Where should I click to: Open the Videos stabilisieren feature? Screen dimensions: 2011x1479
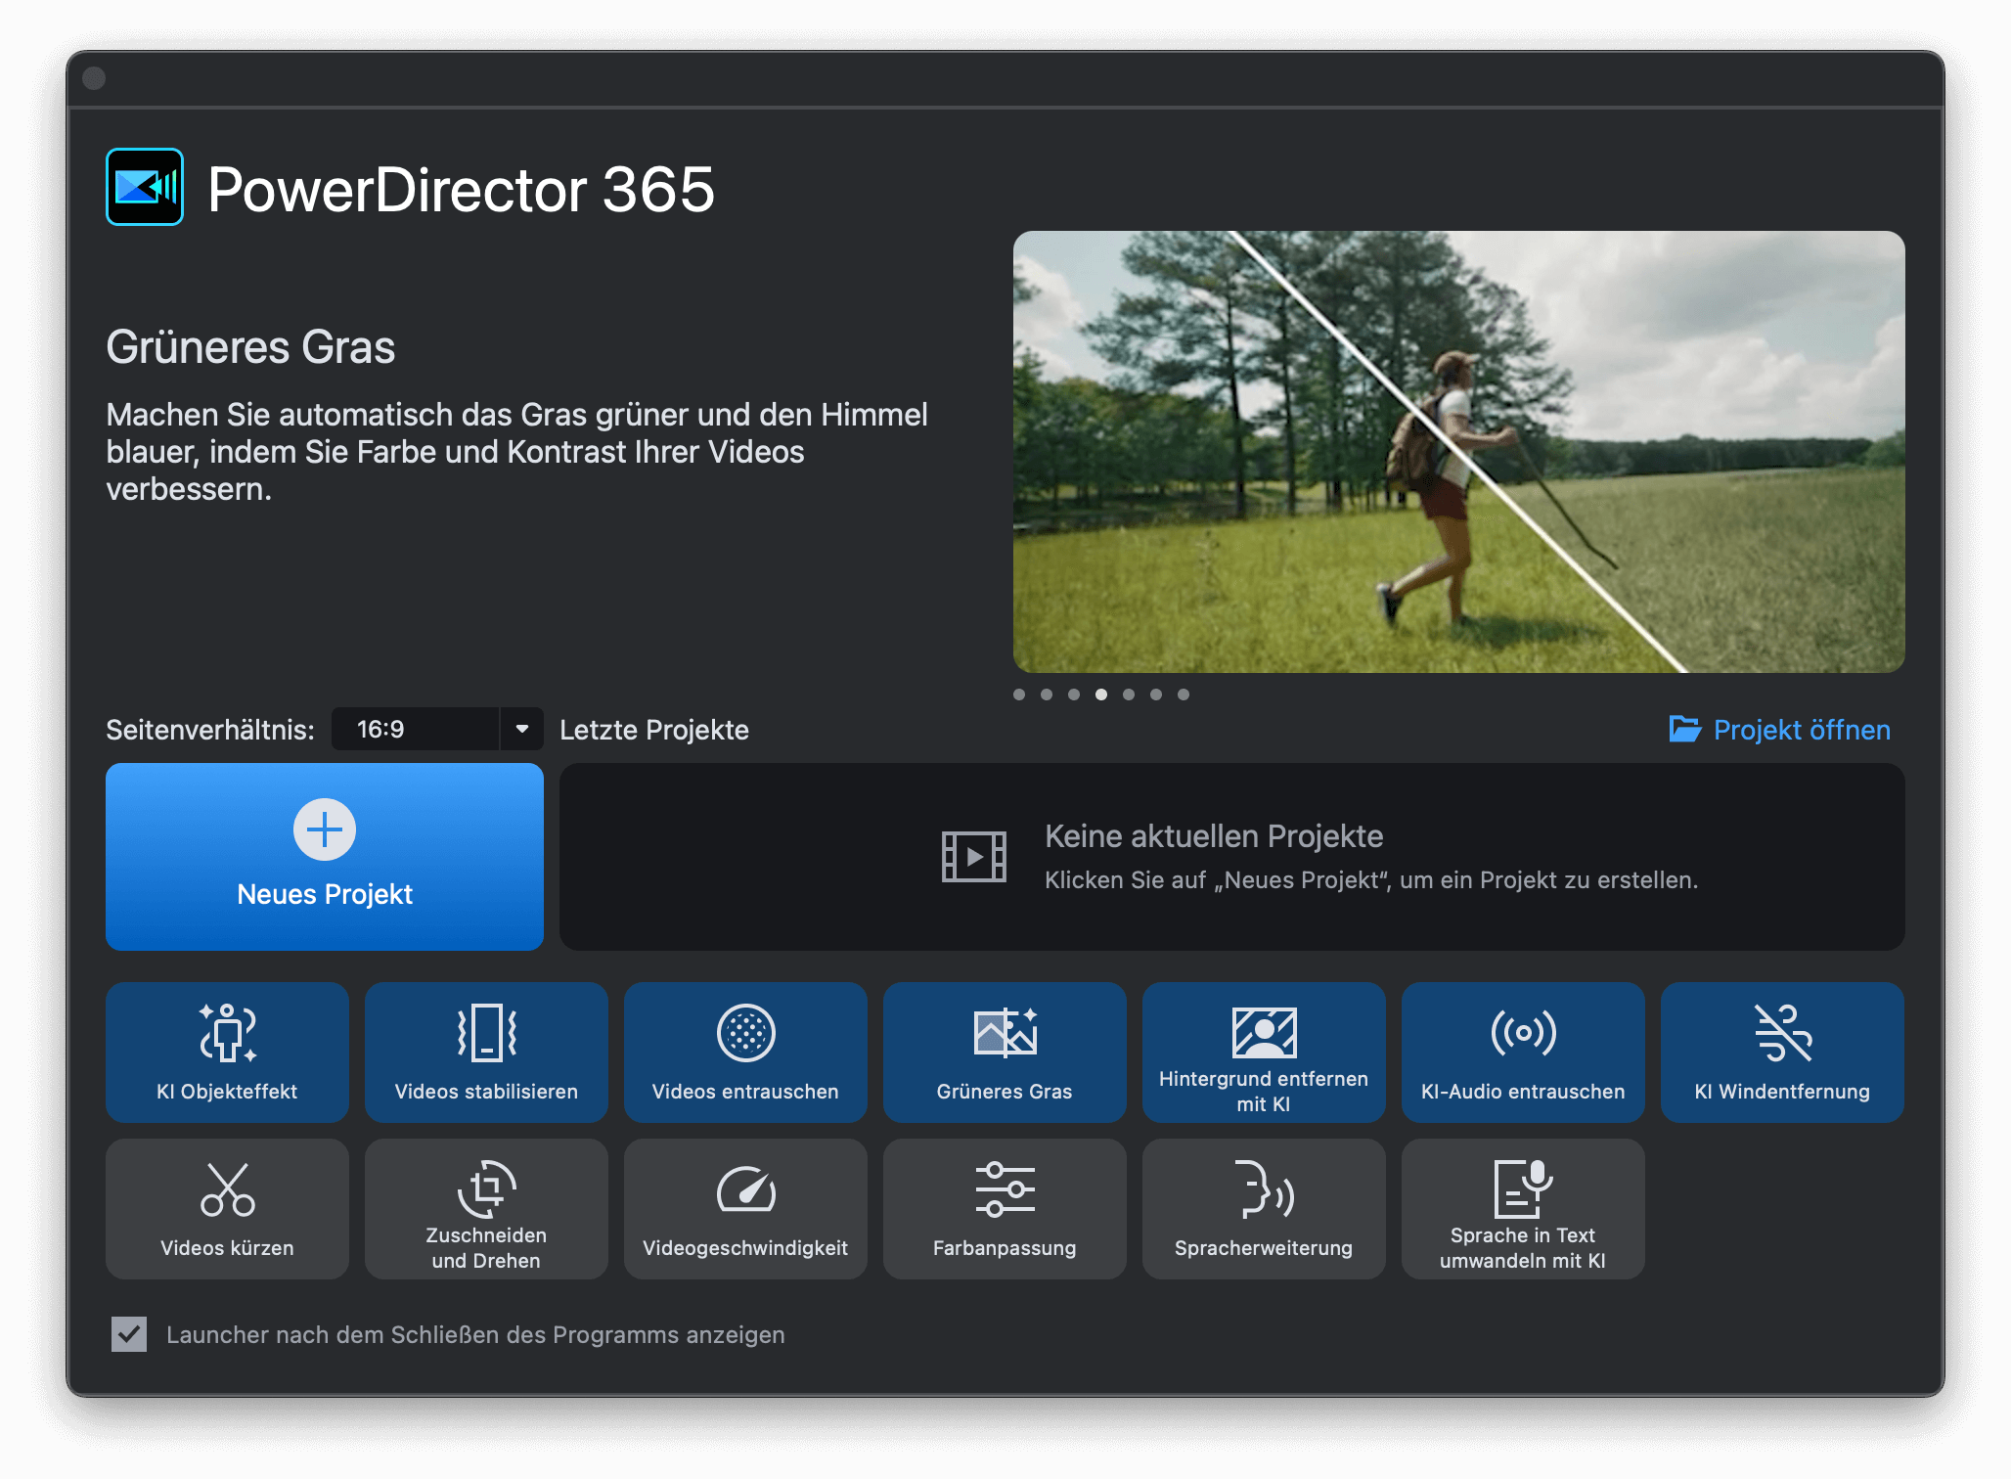click(486, 1053)
